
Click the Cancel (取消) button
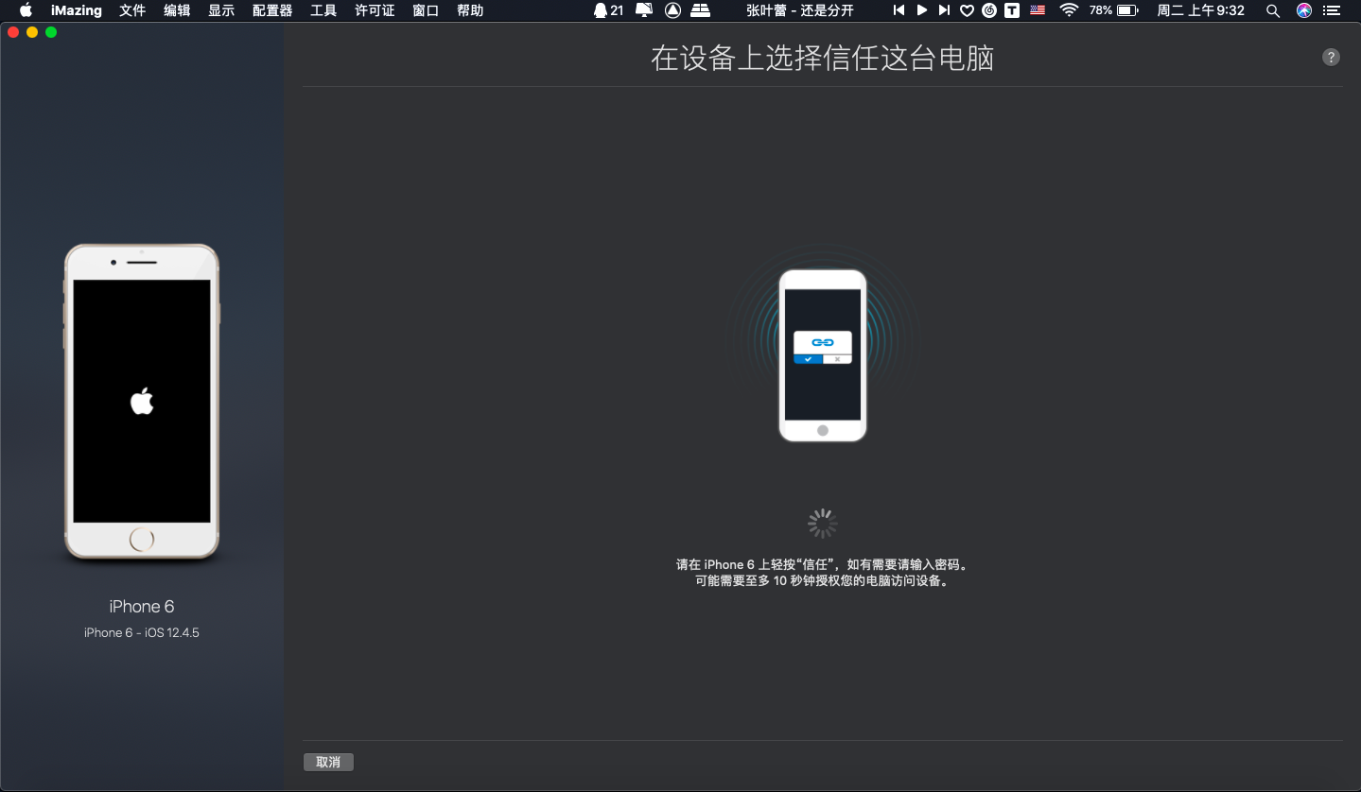[x=328, y=762]
